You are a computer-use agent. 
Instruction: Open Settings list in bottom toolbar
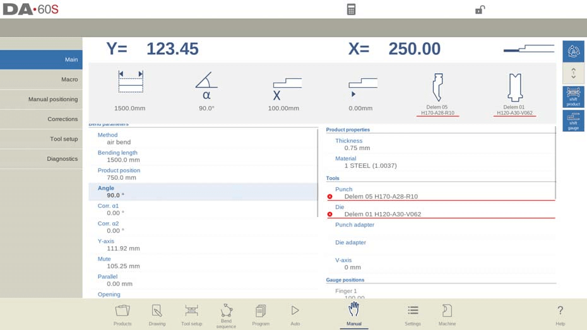click(x=413, y=315)
